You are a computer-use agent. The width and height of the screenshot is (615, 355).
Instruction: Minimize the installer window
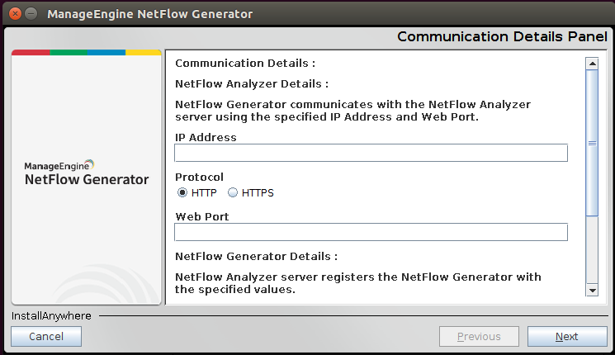pyautogui.click(x=31, y=14)
